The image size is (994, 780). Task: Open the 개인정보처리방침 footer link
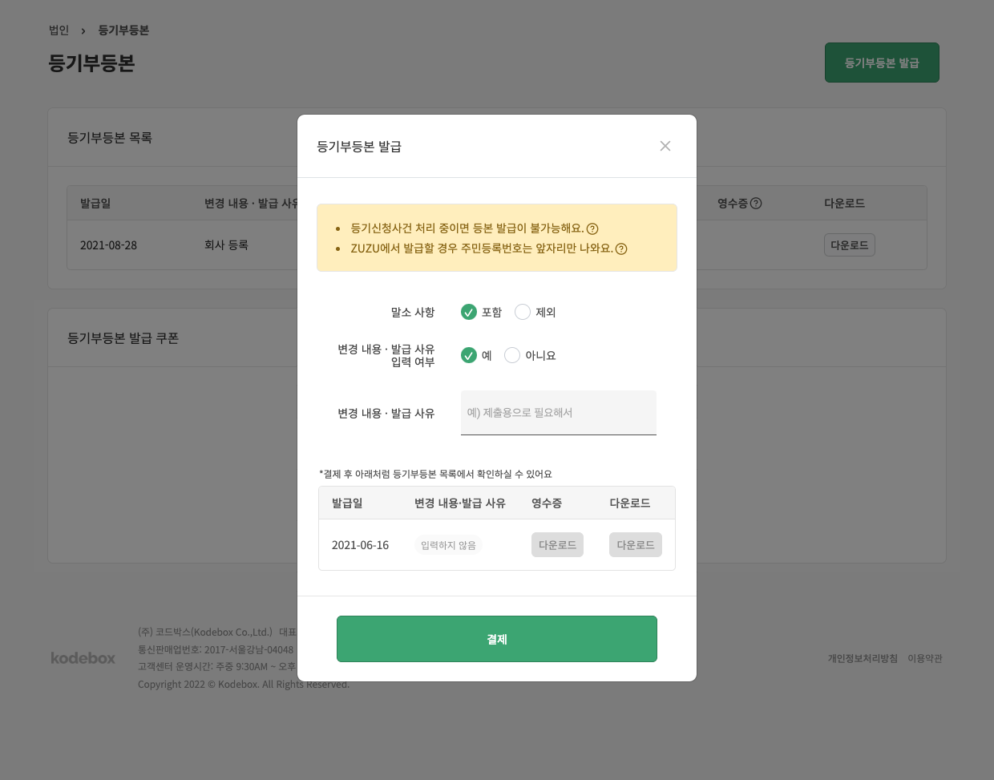[863, 658]
